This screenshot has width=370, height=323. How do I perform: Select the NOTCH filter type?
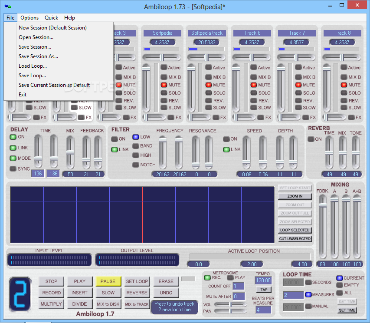coord(136,165)
